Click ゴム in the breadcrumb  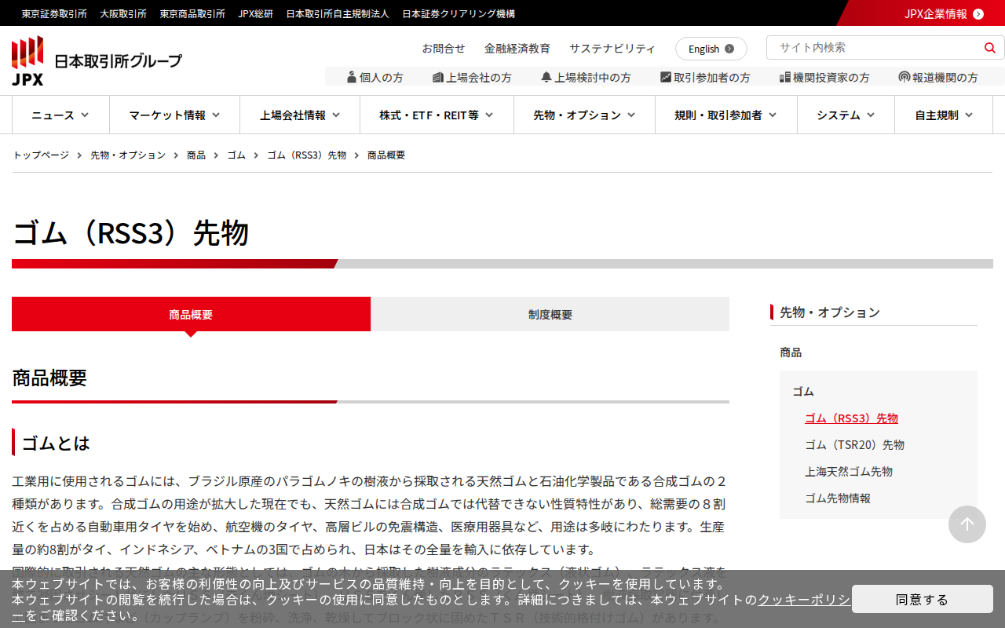tap(236, 155)
